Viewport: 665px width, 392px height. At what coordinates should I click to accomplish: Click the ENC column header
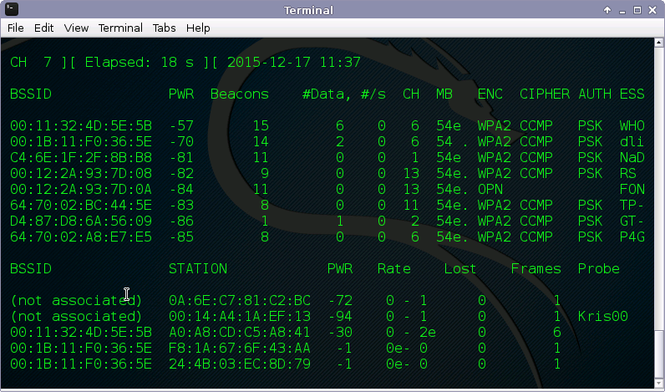[x=490, y=94]
